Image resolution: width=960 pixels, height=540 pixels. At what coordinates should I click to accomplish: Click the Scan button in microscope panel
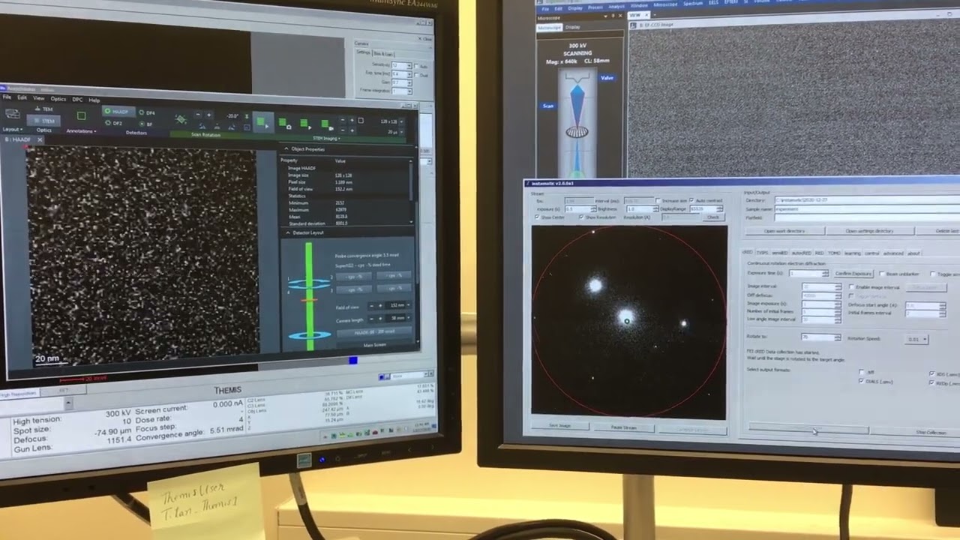pyautogui.click(x=548, y=106)
